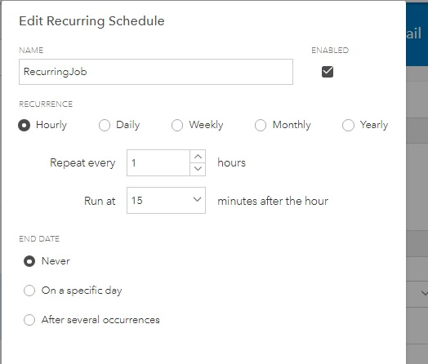The width and height of the screenshot is (428, 364).
Task: Select the Daily recurrence option
Action: click(x=105, y=125)
